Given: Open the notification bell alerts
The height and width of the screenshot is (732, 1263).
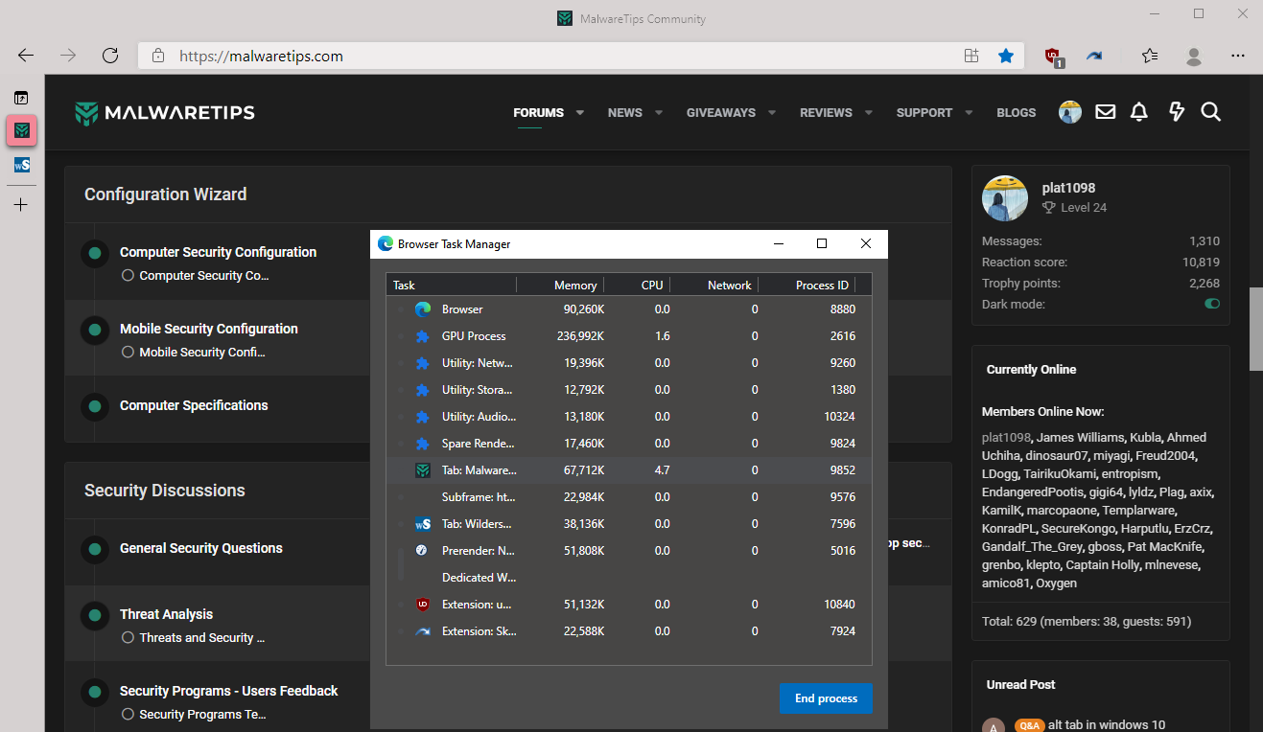Looking at the screenshot, I should click(x=1139, y=112).
